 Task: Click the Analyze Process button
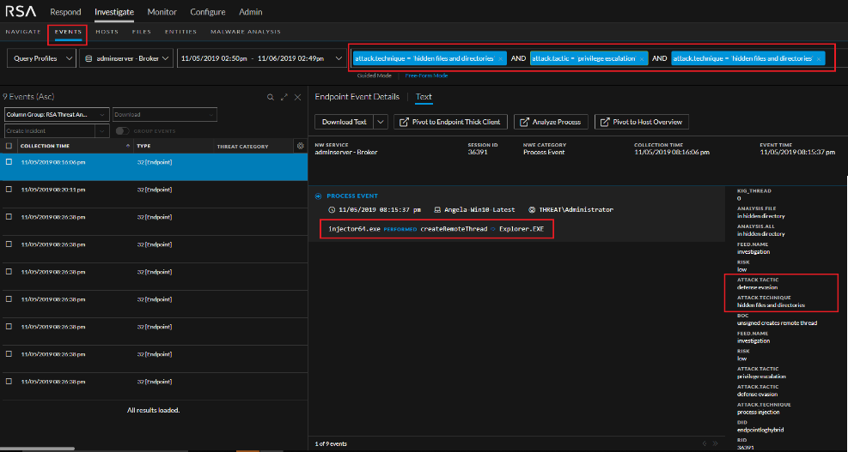[x=551, y=122]
